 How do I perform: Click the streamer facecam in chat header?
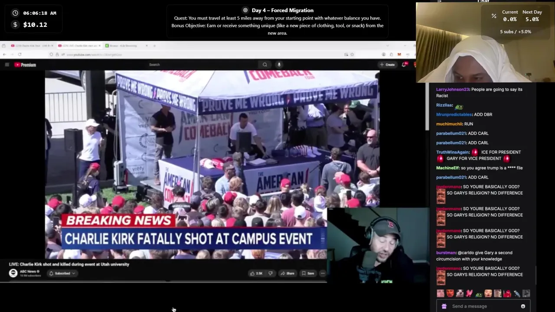click(x=485, y=42)
